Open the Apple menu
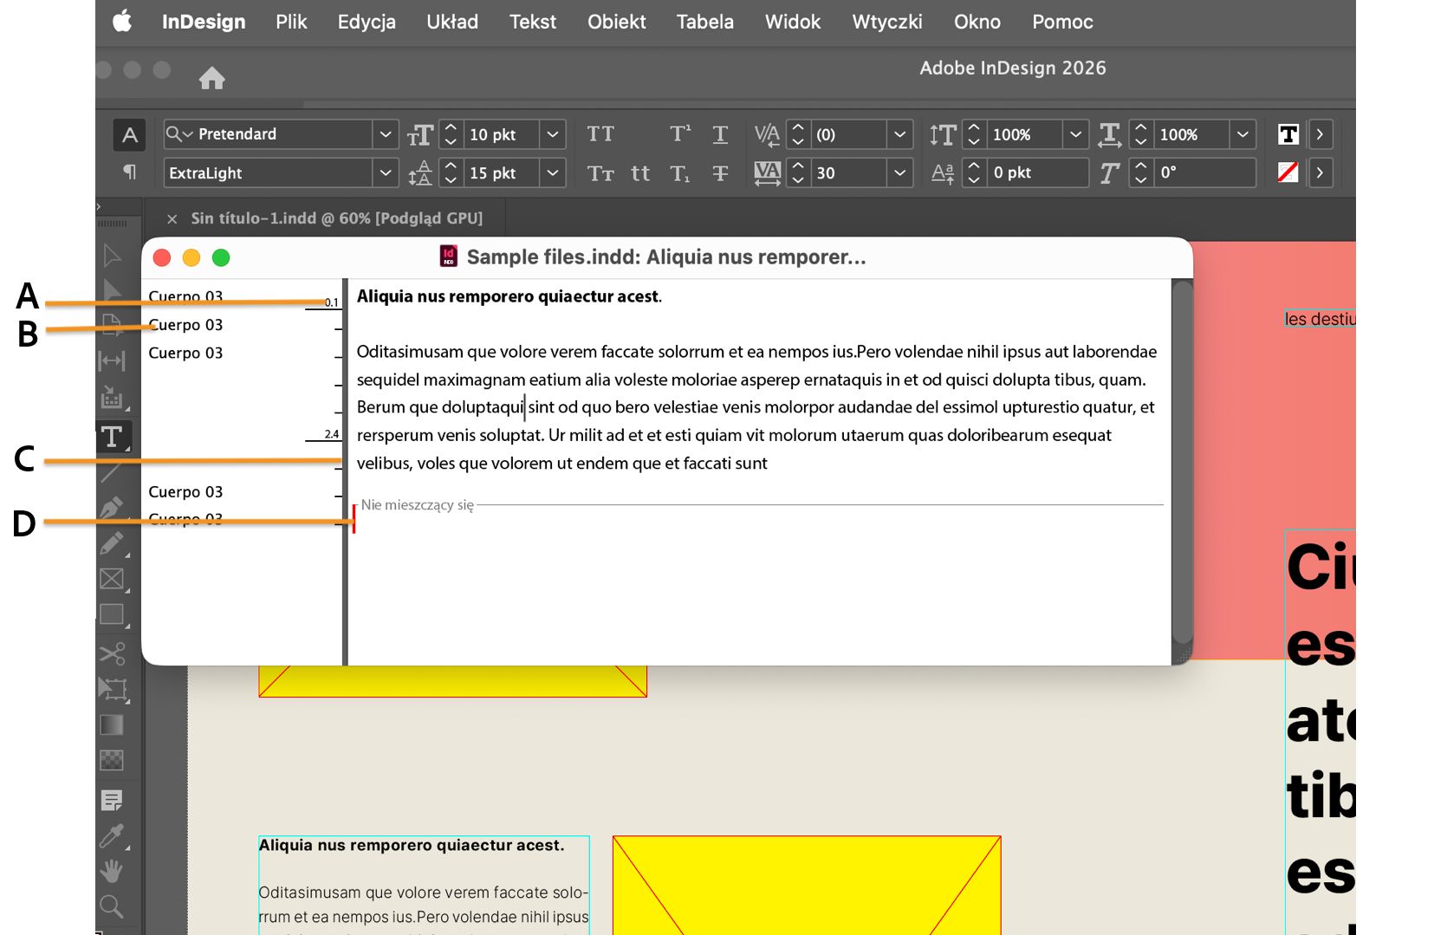This screenshot has height=935, width=1447. tap(122, 22)
